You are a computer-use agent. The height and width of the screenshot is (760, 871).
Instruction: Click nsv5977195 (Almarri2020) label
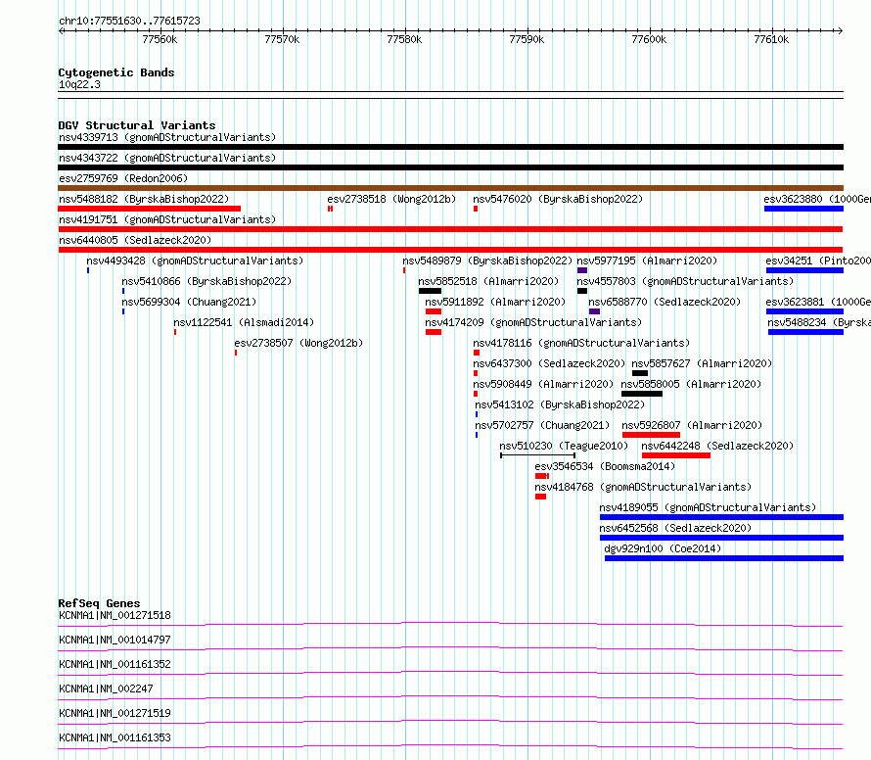[647, 261]
